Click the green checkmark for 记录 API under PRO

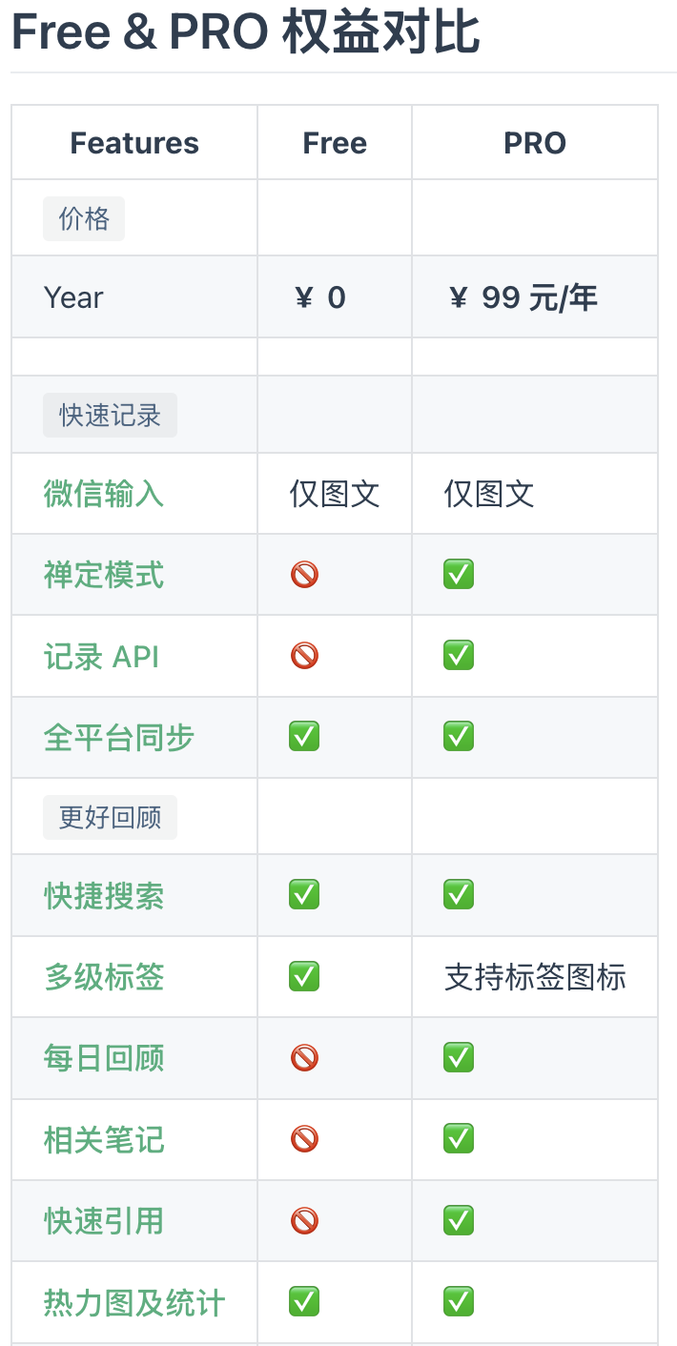[x=459, y=656]
